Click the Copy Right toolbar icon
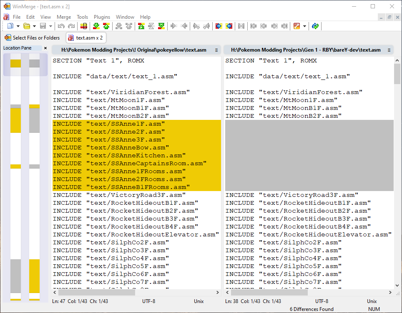402x313 pixels. [x=173, y=26]
